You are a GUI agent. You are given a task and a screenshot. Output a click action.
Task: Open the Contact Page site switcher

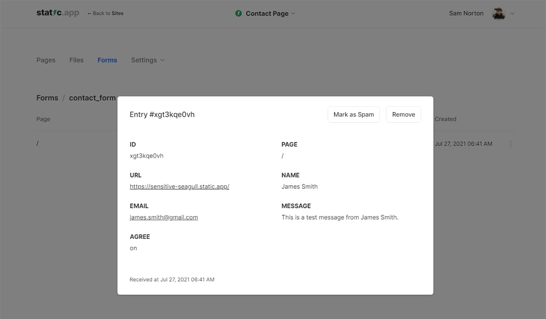[x=266, y=14]
